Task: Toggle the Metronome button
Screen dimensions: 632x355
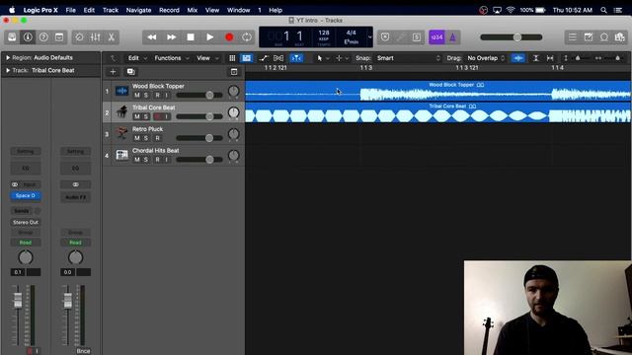Action: pyautogui.click(x=452, y=37)
